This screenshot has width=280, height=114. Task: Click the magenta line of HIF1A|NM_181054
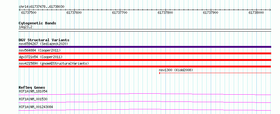[x=145, y=94]
